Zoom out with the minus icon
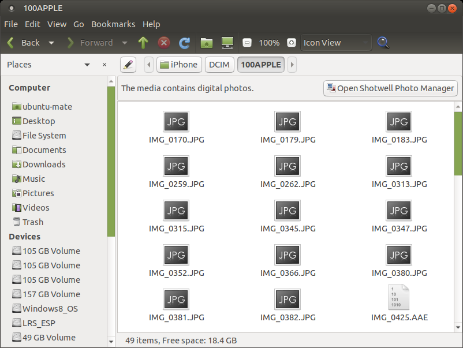Screen dimensions: 463x348 click(x=247, y=43)
